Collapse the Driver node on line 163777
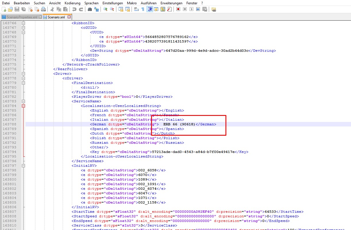 click(24, 74)
